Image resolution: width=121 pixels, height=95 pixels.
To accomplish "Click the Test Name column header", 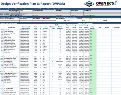I will [x=11, y=27].
